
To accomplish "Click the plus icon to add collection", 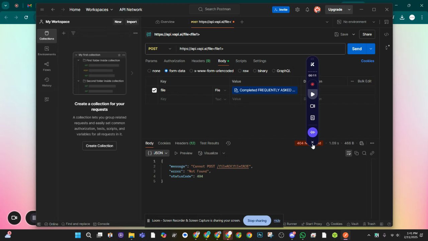I will pos(64,33).
